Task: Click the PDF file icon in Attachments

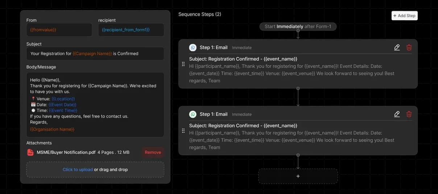Action: pos(30,153)
